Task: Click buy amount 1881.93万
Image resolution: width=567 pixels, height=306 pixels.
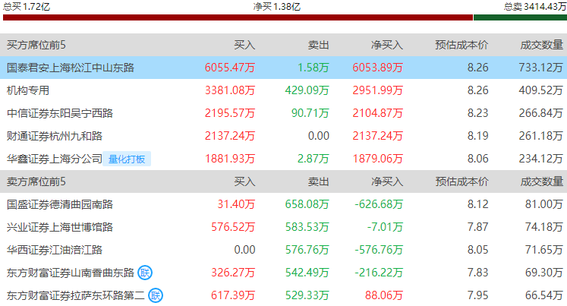Action: tap(230, 159)
